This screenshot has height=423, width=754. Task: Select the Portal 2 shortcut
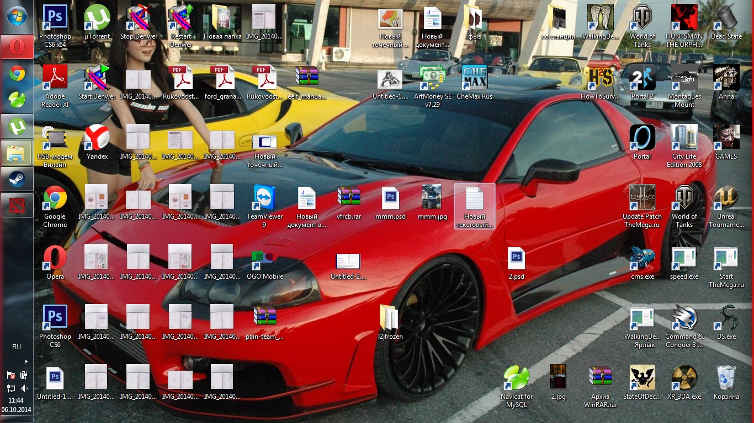click(642, 82)
